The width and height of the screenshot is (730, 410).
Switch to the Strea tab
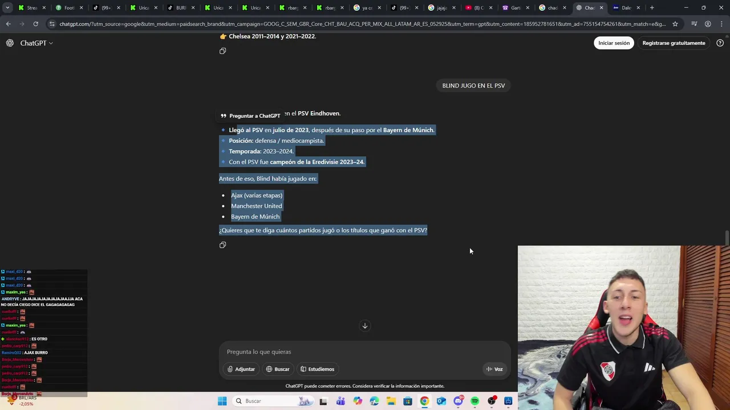pyautogui.click(x=31, y=7)
